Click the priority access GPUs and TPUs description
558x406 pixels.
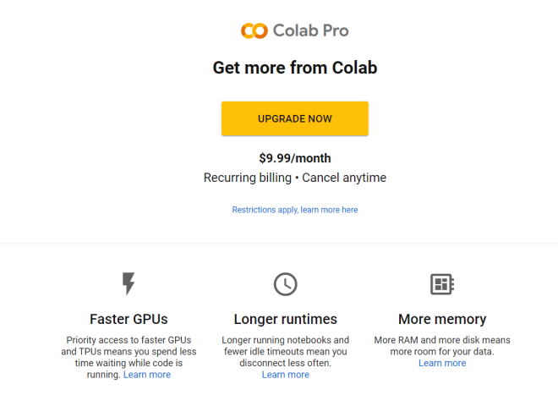point(129,351)
